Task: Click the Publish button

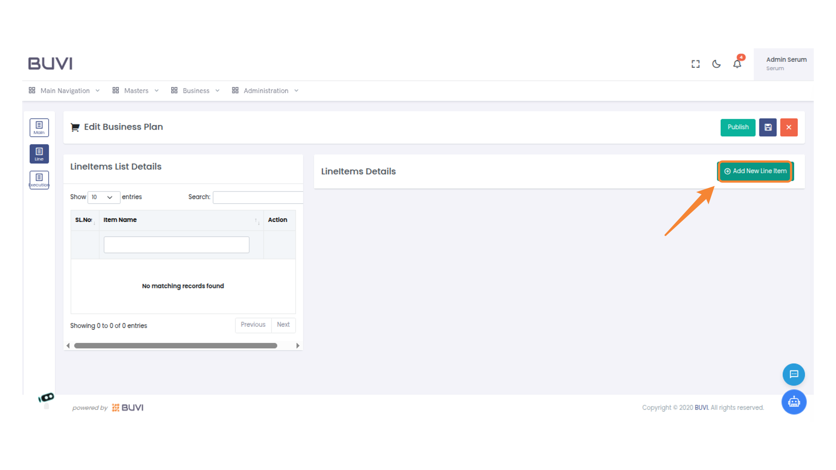Action: point(738,128)
